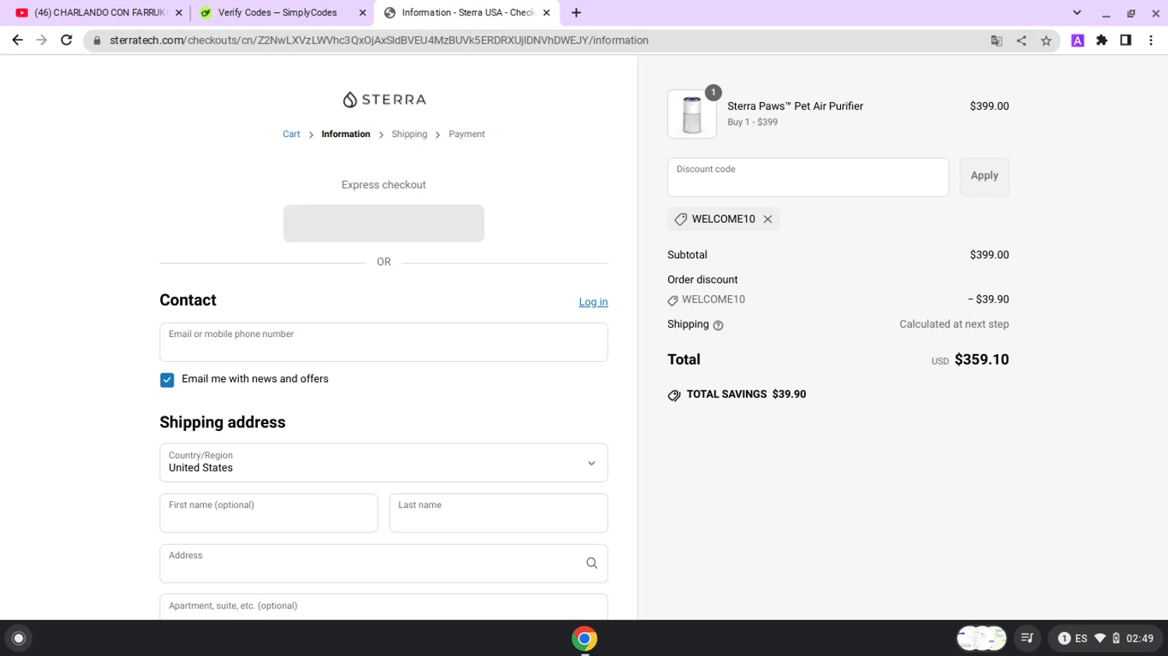1168x656 pixels.
Task: Open the ChromeOS launcher button
Action: (x=19, y=638)
